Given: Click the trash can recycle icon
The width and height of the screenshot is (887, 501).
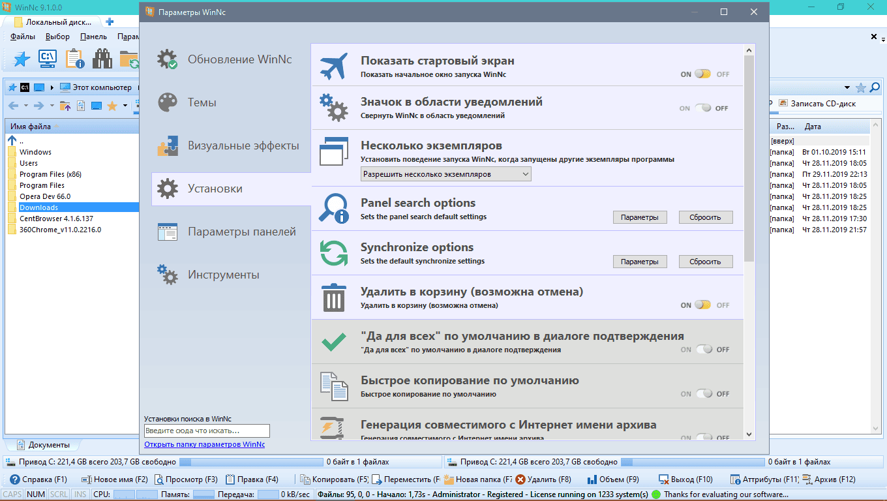Looking at the screenshot, I should tap(334, 298).
